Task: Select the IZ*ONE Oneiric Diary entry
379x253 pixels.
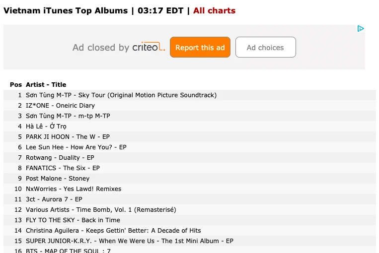Action: pyautogui.click(x=60, y=106)
